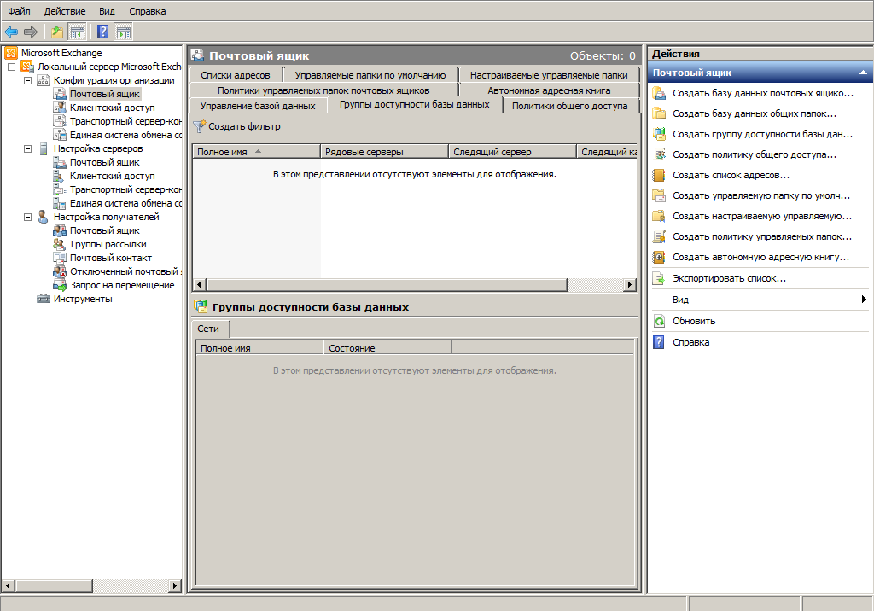Open the Действие menu
This screenshot has height=611, width=874.
pos(65,11)
